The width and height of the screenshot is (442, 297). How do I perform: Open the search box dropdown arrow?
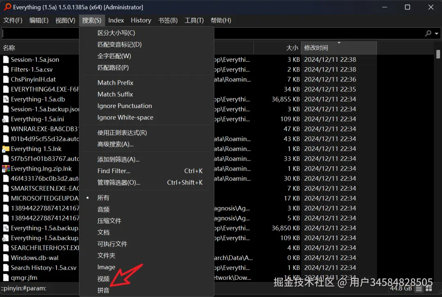[x=436, y=34]
